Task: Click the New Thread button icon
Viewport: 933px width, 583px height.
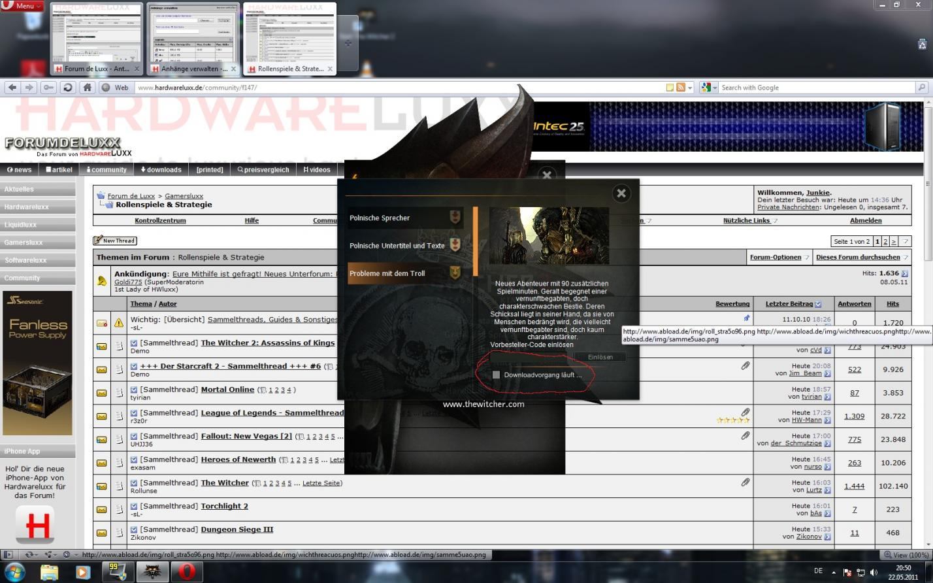Action: point(115,241)
